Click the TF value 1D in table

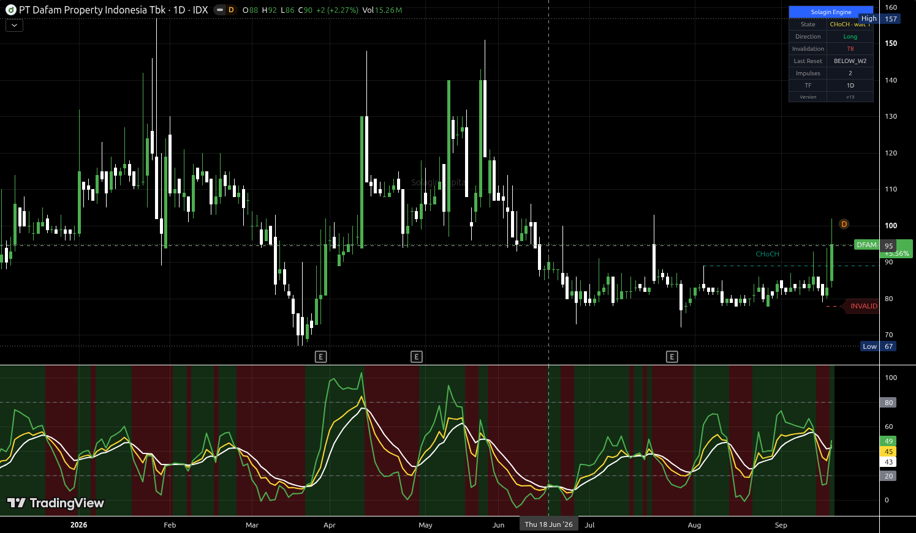pos(850,86)
